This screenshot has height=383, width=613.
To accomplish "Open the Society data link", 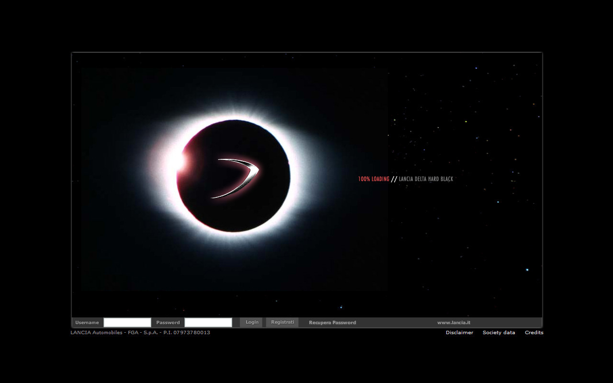I will [499, 333].
